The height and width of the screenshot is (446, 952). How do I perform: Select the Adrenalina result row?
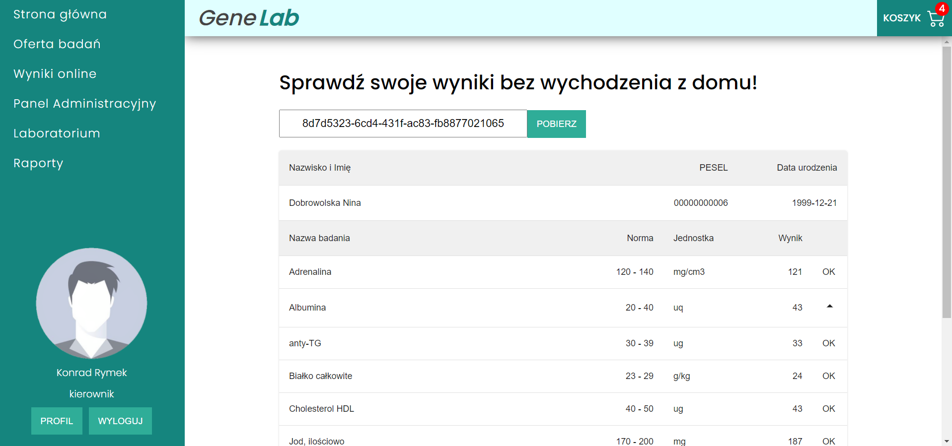[x=563, y=272]
